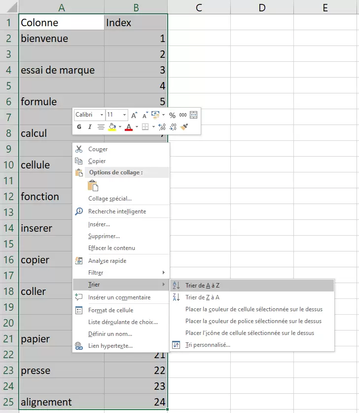Click cell containing 'formule'
This screenshot has height=413, width=359.
point(62,101)
